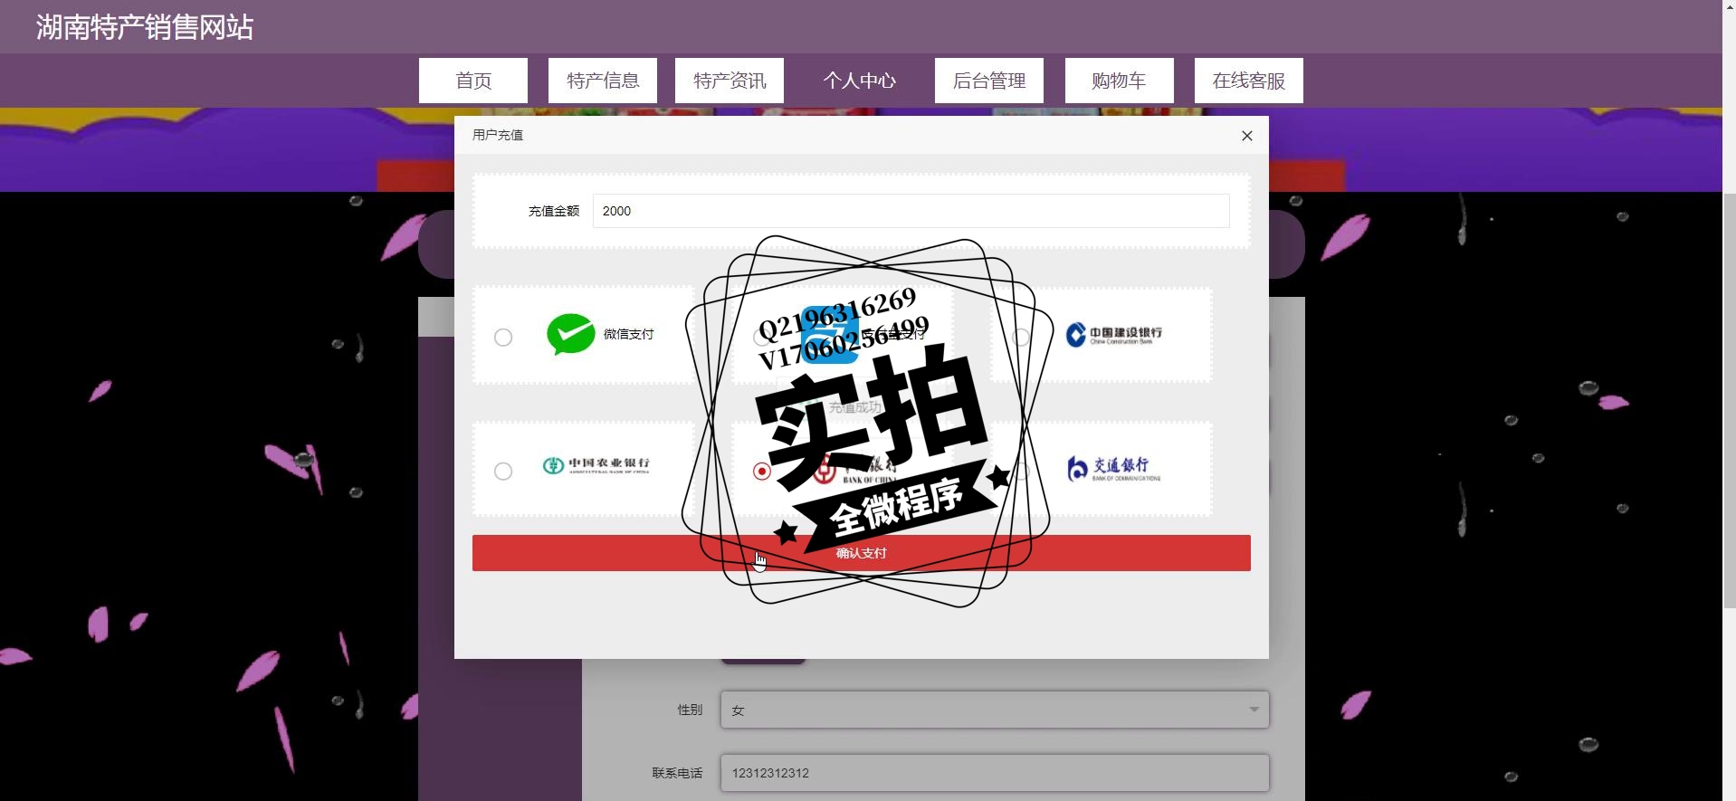Click the 用户充值 dialog title
1736x801 pixels.
498,135
